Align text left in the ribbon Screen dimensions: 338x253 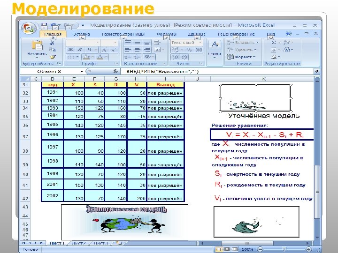point(128,50)
